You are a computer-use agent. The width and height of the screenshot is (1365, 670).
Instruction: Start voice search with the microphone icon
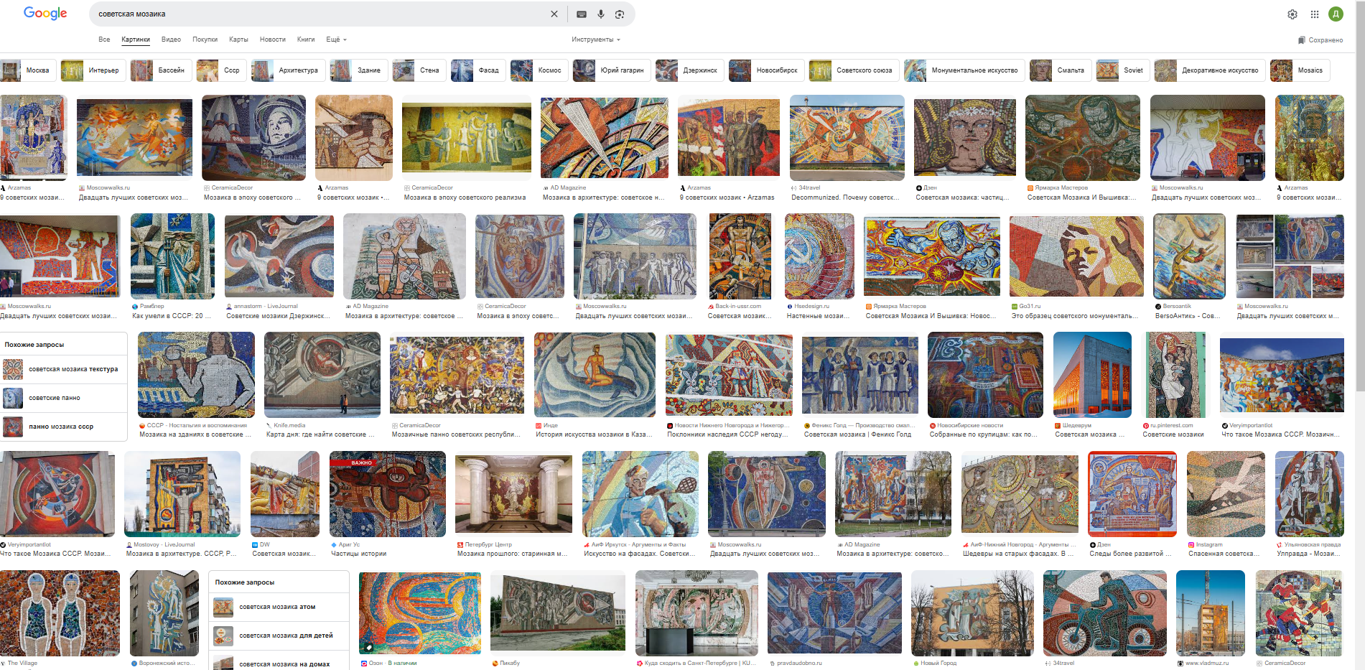601,14
